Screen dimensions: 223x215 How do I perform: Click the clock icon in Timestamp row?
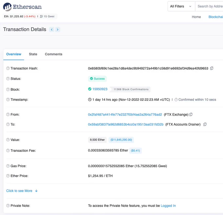point(90,99)
